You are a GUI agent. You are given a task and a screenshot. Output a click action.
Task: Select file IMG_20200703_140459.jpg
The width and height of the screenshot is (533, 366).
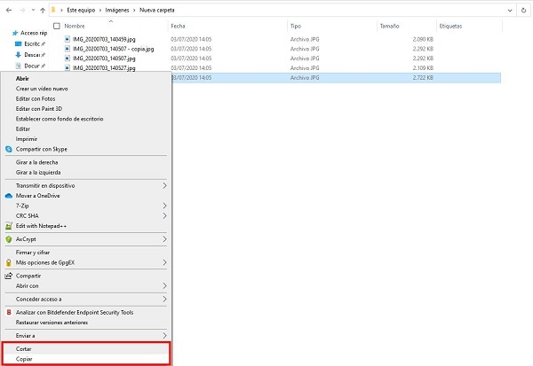tap(105, 41)
